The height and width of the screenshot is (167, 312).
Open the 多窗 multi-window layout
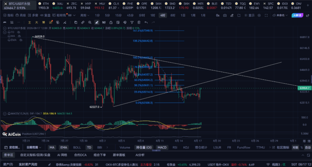coord(33,15)
